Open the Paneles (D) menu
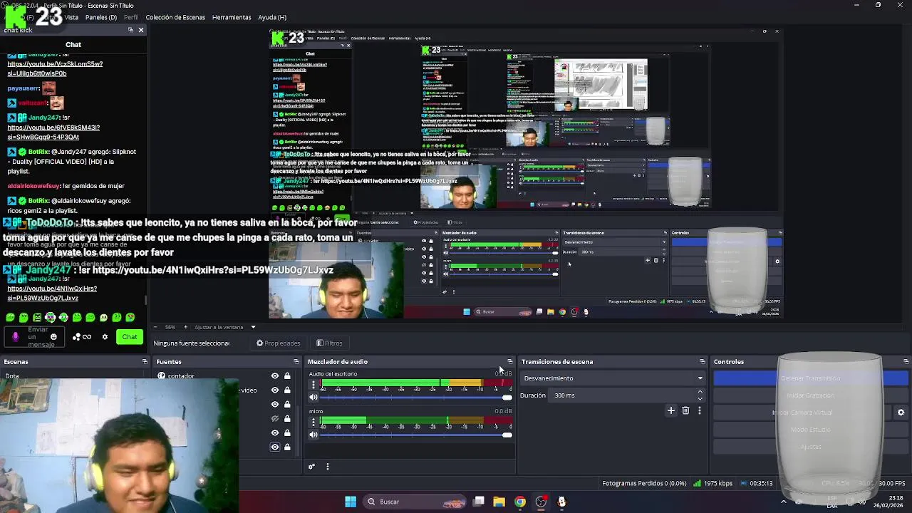Viewport: 912px width, 513px height. tap(100, 17)
